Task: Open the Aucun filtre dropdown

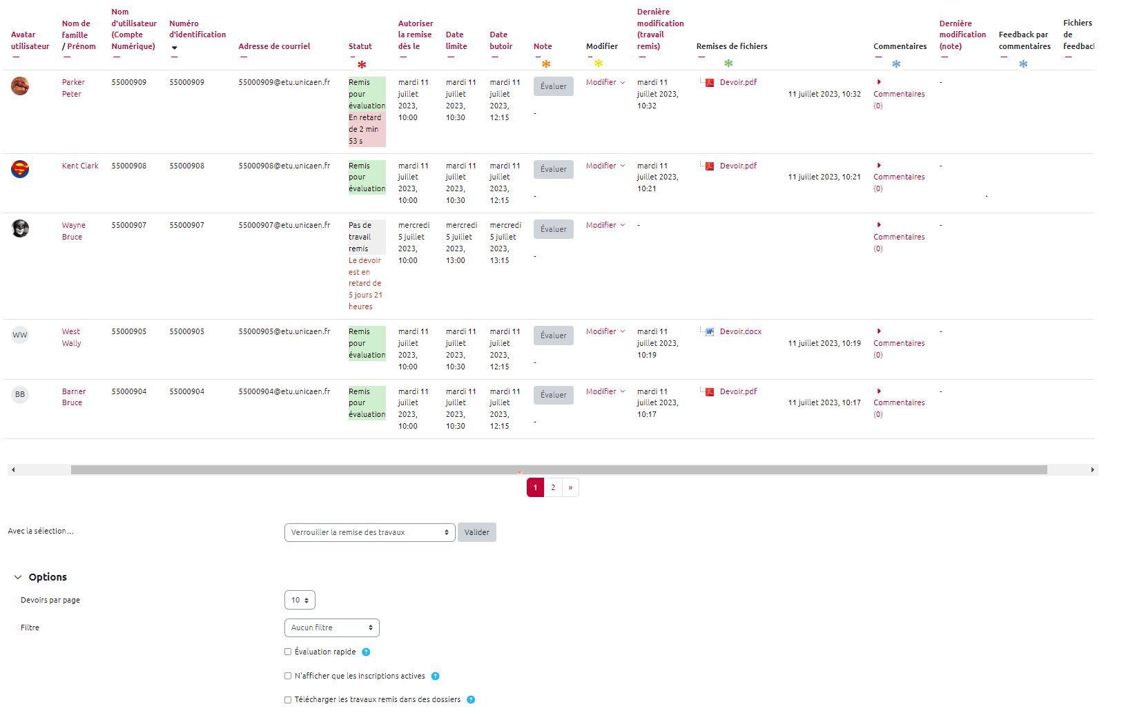Action: coord(331,628)
